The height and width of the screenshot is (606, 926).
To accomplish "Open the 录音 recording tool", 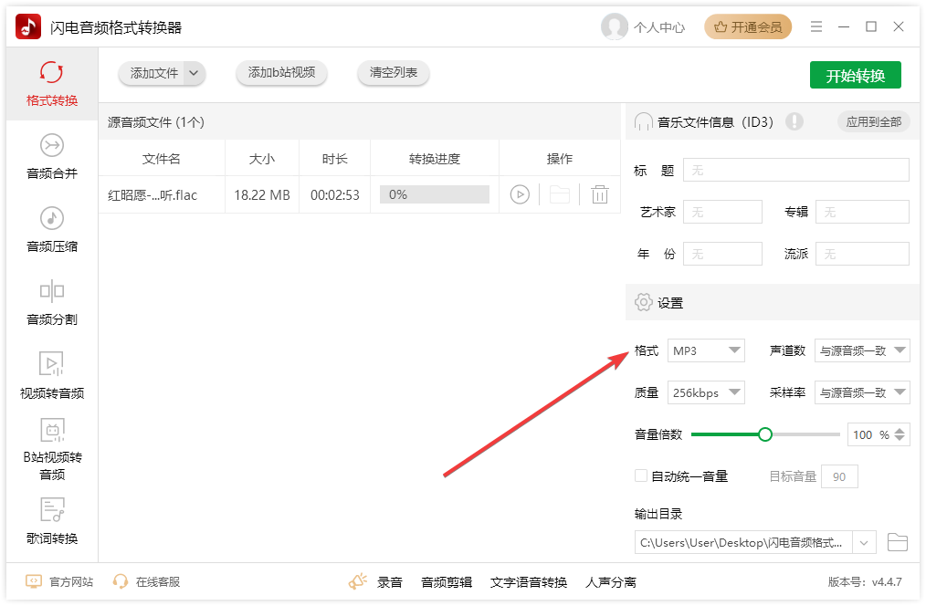I will [x=376, y=582].
